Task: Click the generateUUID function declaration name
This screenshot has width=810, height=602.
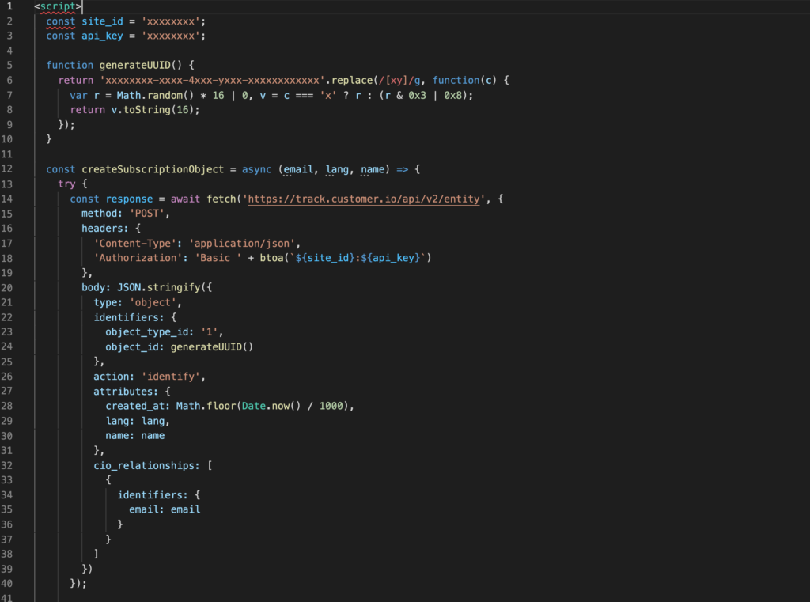Action: (x=134, y=66)
